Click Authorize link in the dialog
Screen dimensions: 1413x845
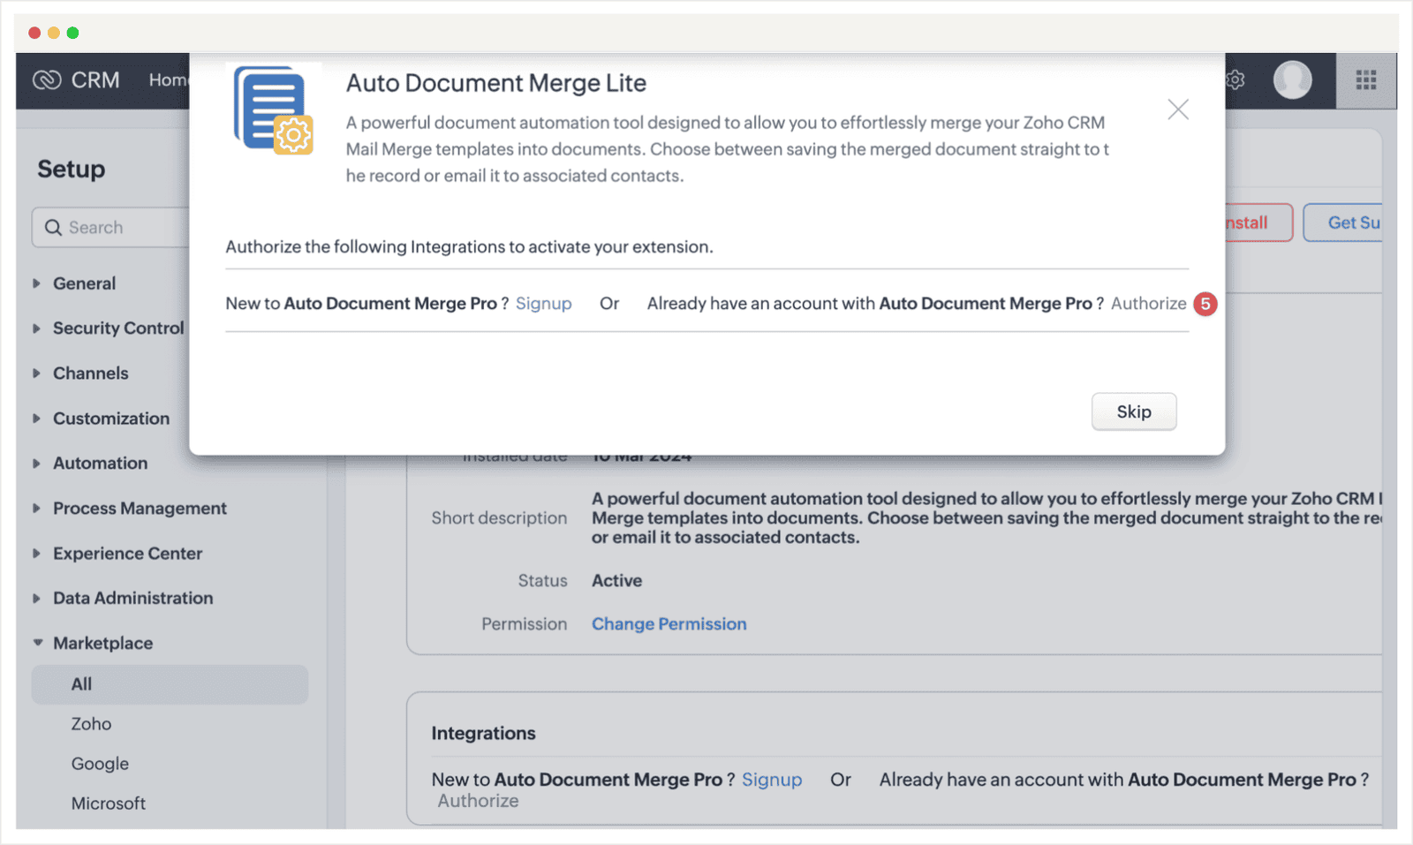[x=1149, y=304]
